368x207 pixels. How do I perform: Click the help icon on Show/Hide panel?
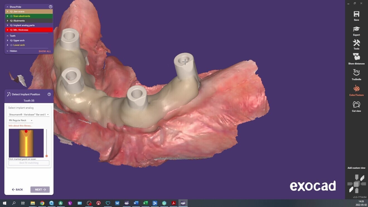pyautogui.click(x=50, y=6)
